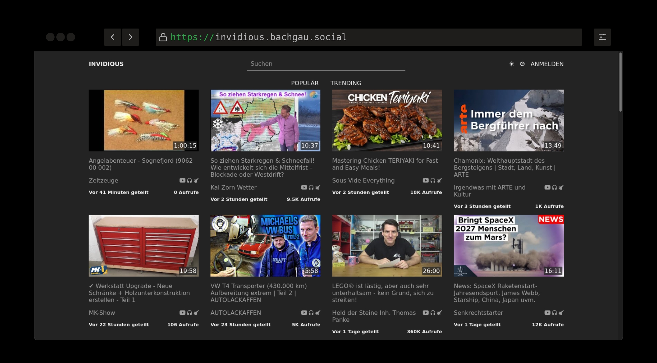Viewport: 657px width, 363px height.
Task: Switch to the TRENDING tab
Action: click(346, 83)
